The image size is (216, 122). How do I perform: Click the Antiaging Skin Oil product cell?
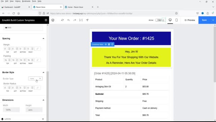(103, 87)
